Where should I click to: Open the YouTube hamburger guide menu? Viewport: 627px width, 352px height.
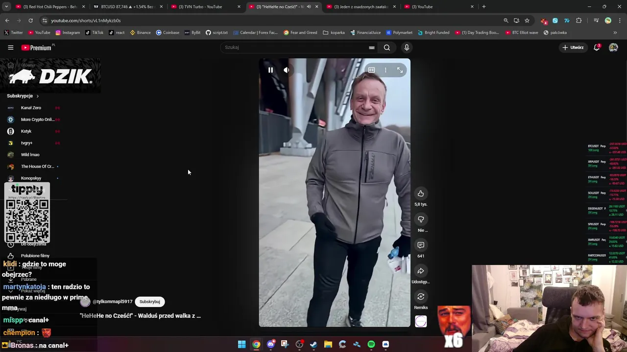10,47
